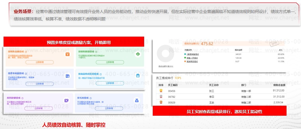Viewport: 301px width, 129px height.
Task: Click the money bag icon on 按毛利提成 card
Action: 136,100
